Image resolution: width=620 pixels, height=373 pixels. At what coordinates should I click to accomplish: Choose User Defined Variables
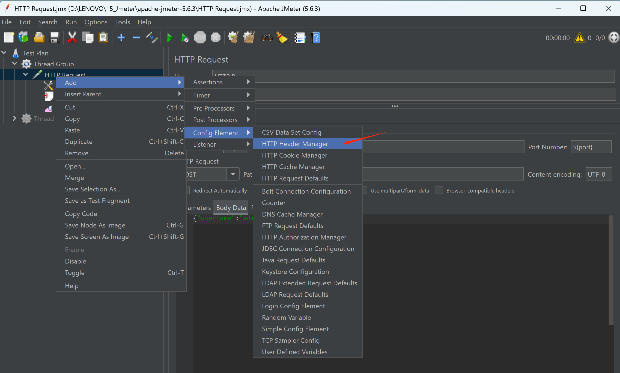pos(308,352)
